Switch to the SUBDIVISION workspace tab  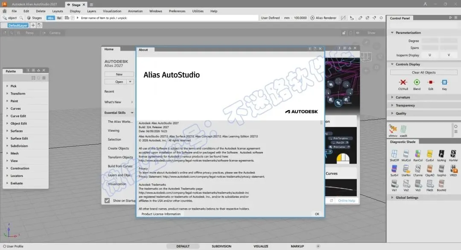point(222,247)
